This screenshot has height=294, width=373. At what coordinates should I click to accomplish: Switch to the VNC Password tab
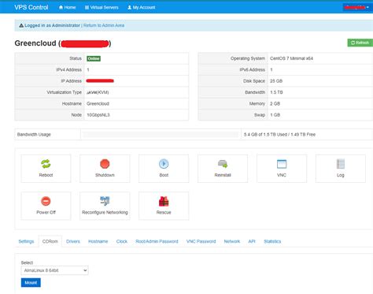coord(201,241)
